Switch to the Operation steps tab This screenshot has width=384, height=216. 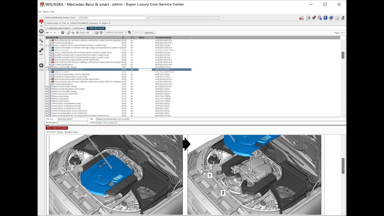click(x=71, y=132)
